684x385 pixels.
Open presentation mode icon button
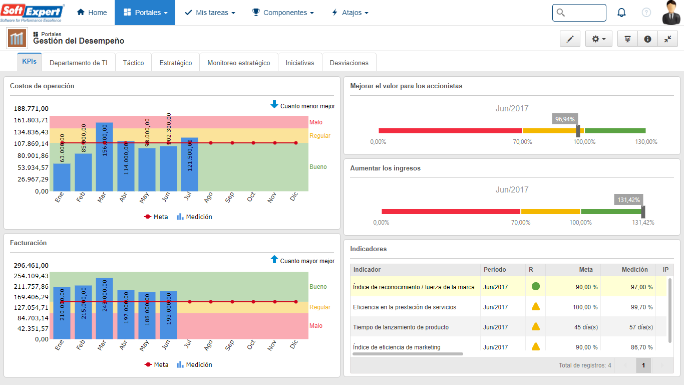click(627, 39)
